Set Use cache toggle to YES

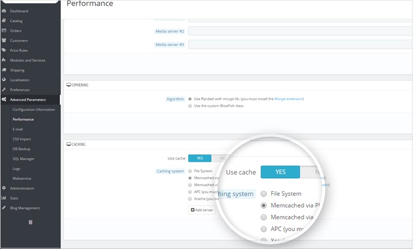click(x=200, y=159)
